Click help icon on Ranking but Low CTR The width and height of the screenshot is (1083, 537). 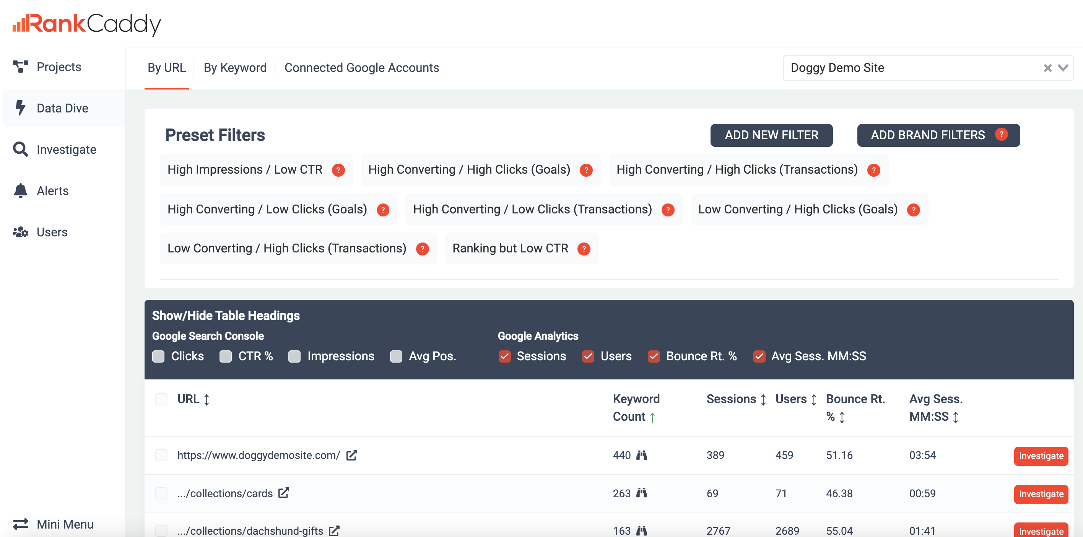584,249
